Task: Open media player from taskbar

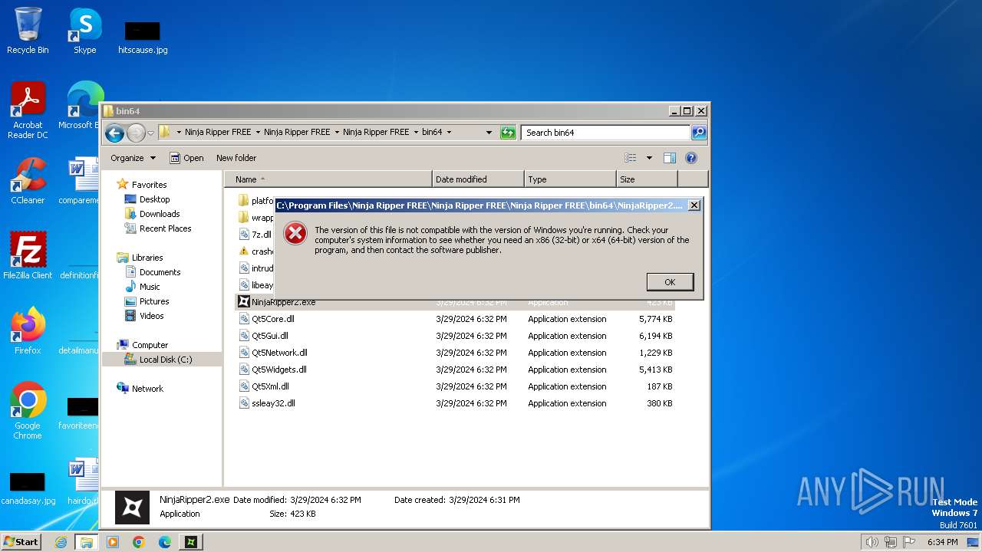Action: 113,542
